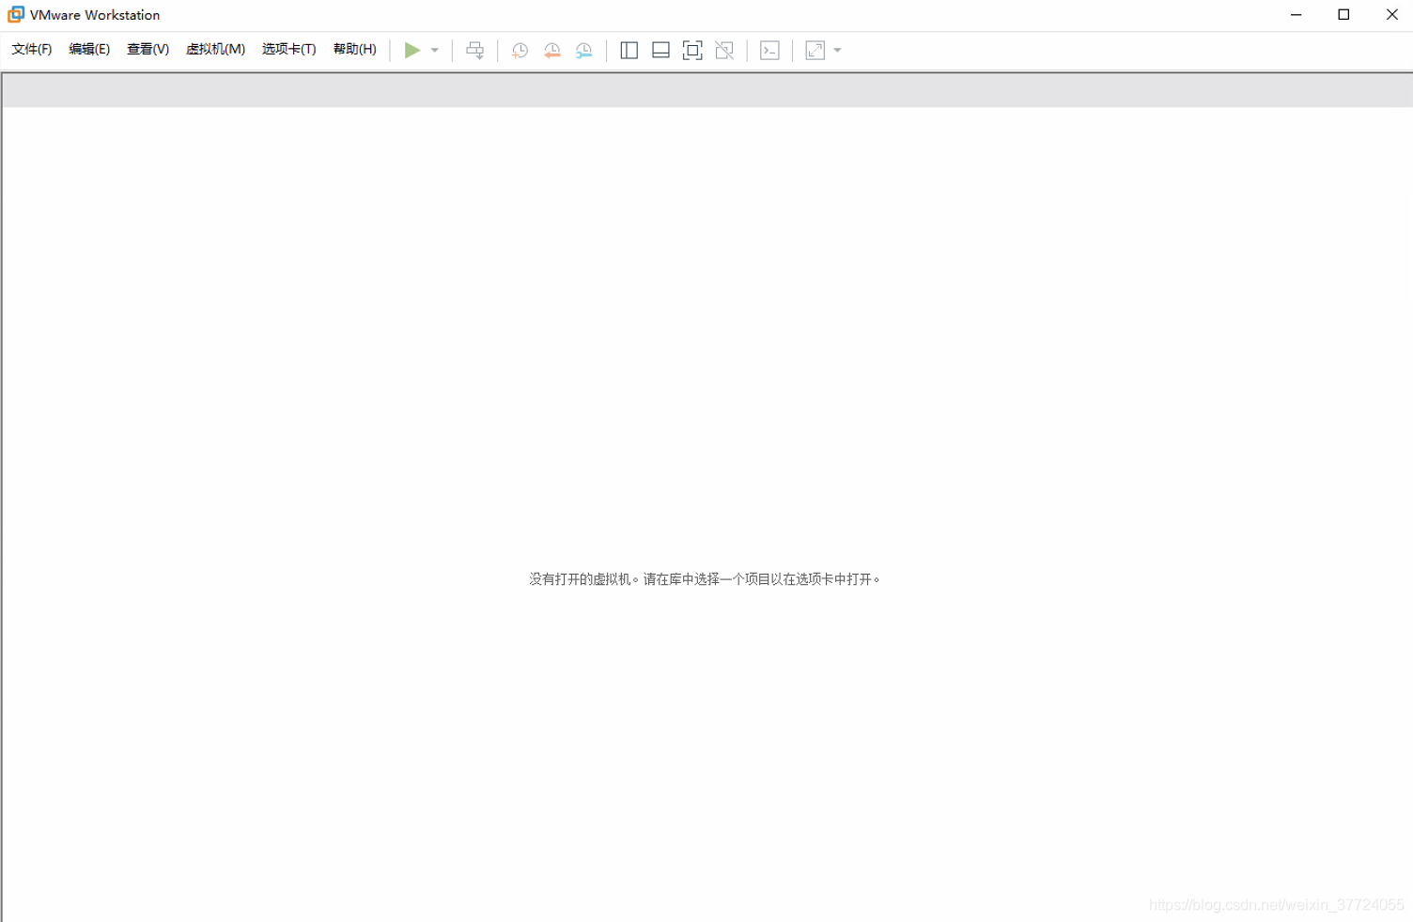The image size is (1413, 922).
Task: Click the send Ctrl+Alt+Del toolbar icon
Action: click(x=475, y=51)
